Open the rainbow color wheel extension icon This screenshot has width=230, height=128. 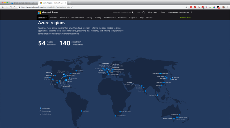pos(214,7)
